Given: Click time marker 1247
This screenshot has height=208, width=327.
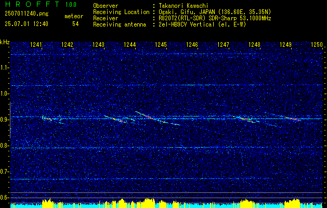Looking at the screenshot, I should [223, 44].
